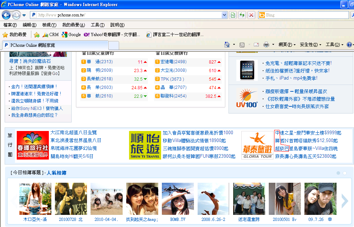354x227 pixels.
Task: Click the Refresh page icon
Action: point(242,15)
